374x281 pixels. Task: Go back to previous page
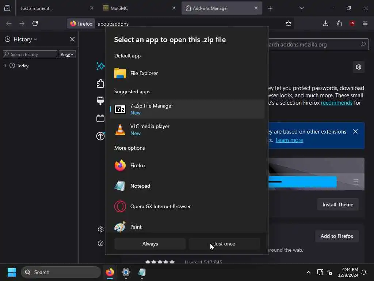[9, 23]
